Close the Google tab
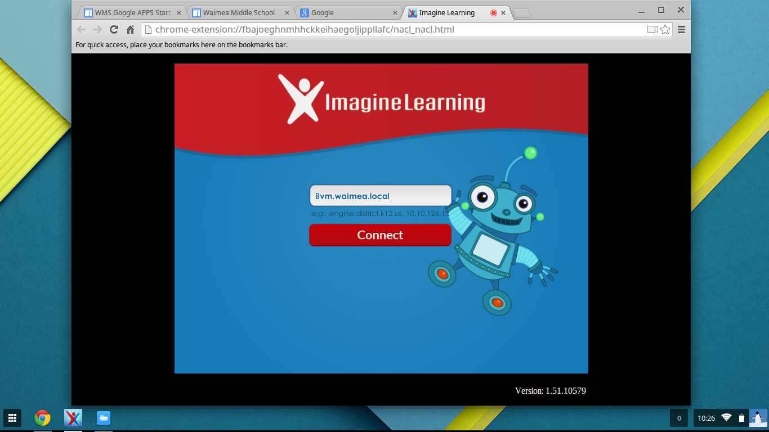 pyautogui.click(x=394, y=13)
